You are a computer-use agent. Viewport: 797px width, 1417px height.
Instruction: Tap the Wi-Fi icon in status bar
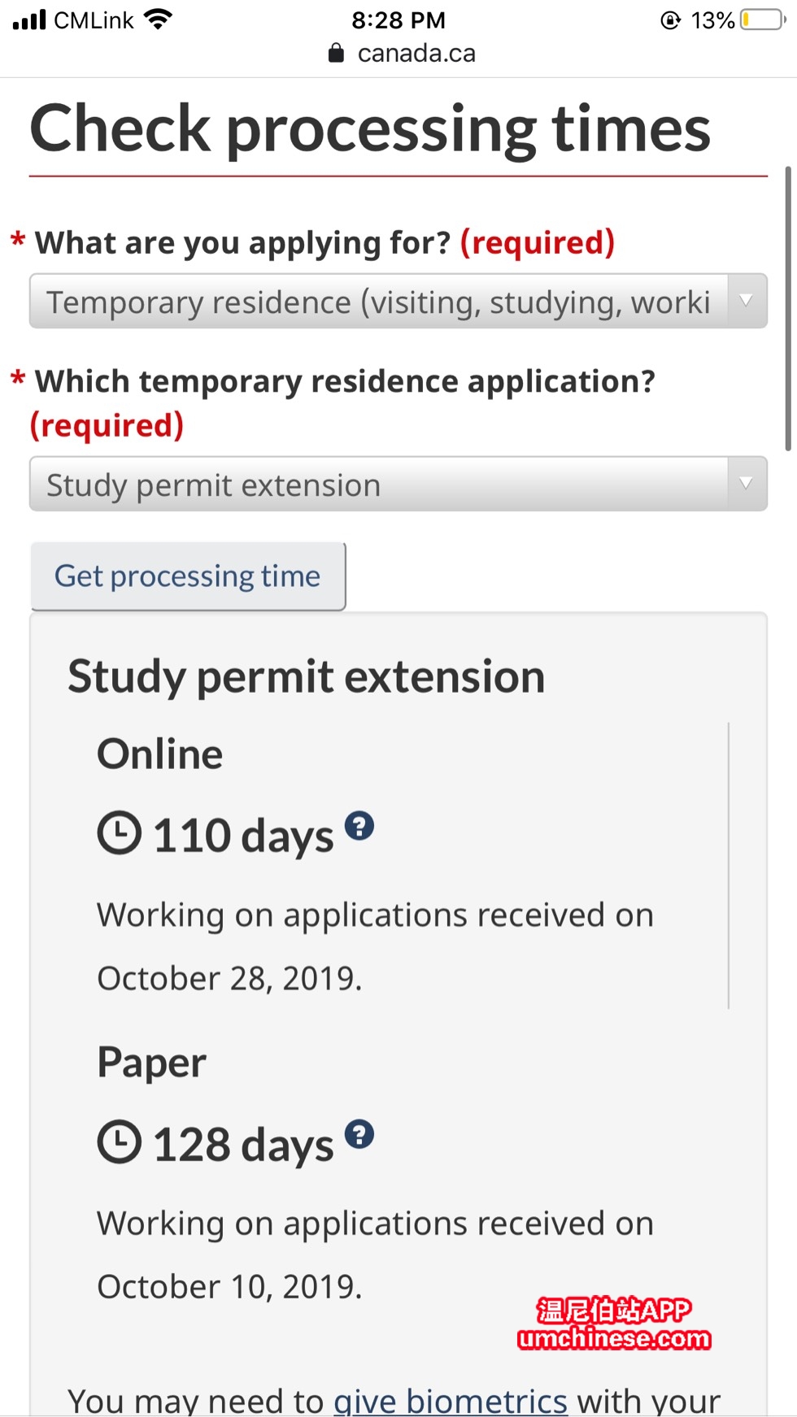[x=158, y=20]
